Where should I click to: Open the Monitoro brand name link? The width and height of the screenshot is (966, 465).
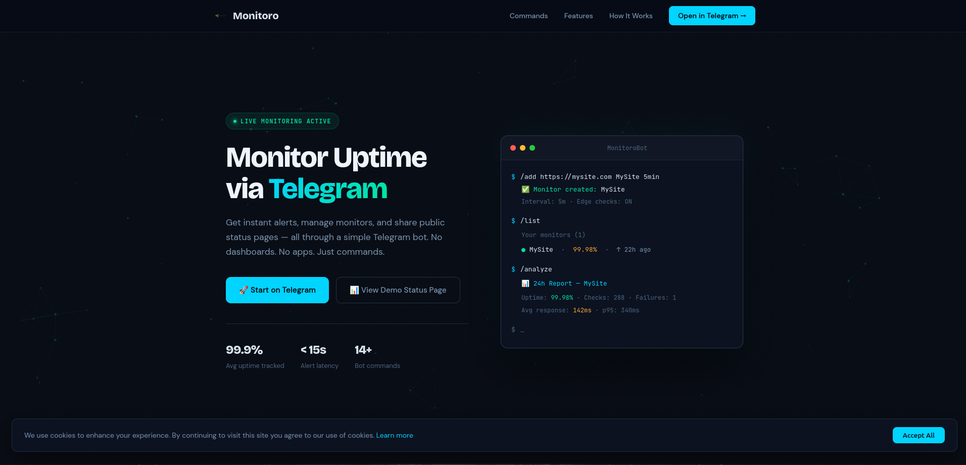(x=256, y=16)
